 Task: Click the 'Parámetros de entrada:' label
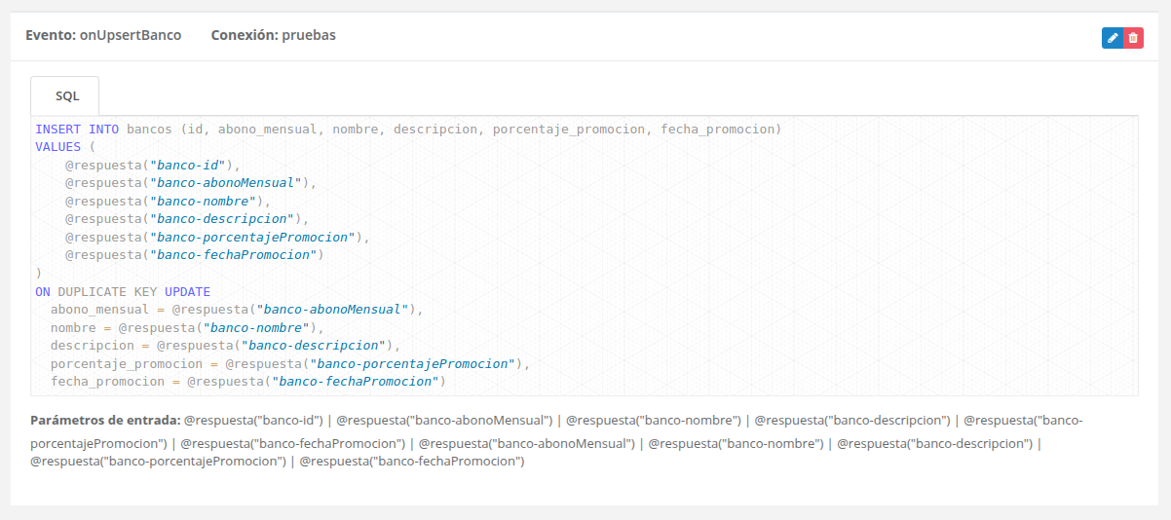pyautogui.click(x=105, y=421)
